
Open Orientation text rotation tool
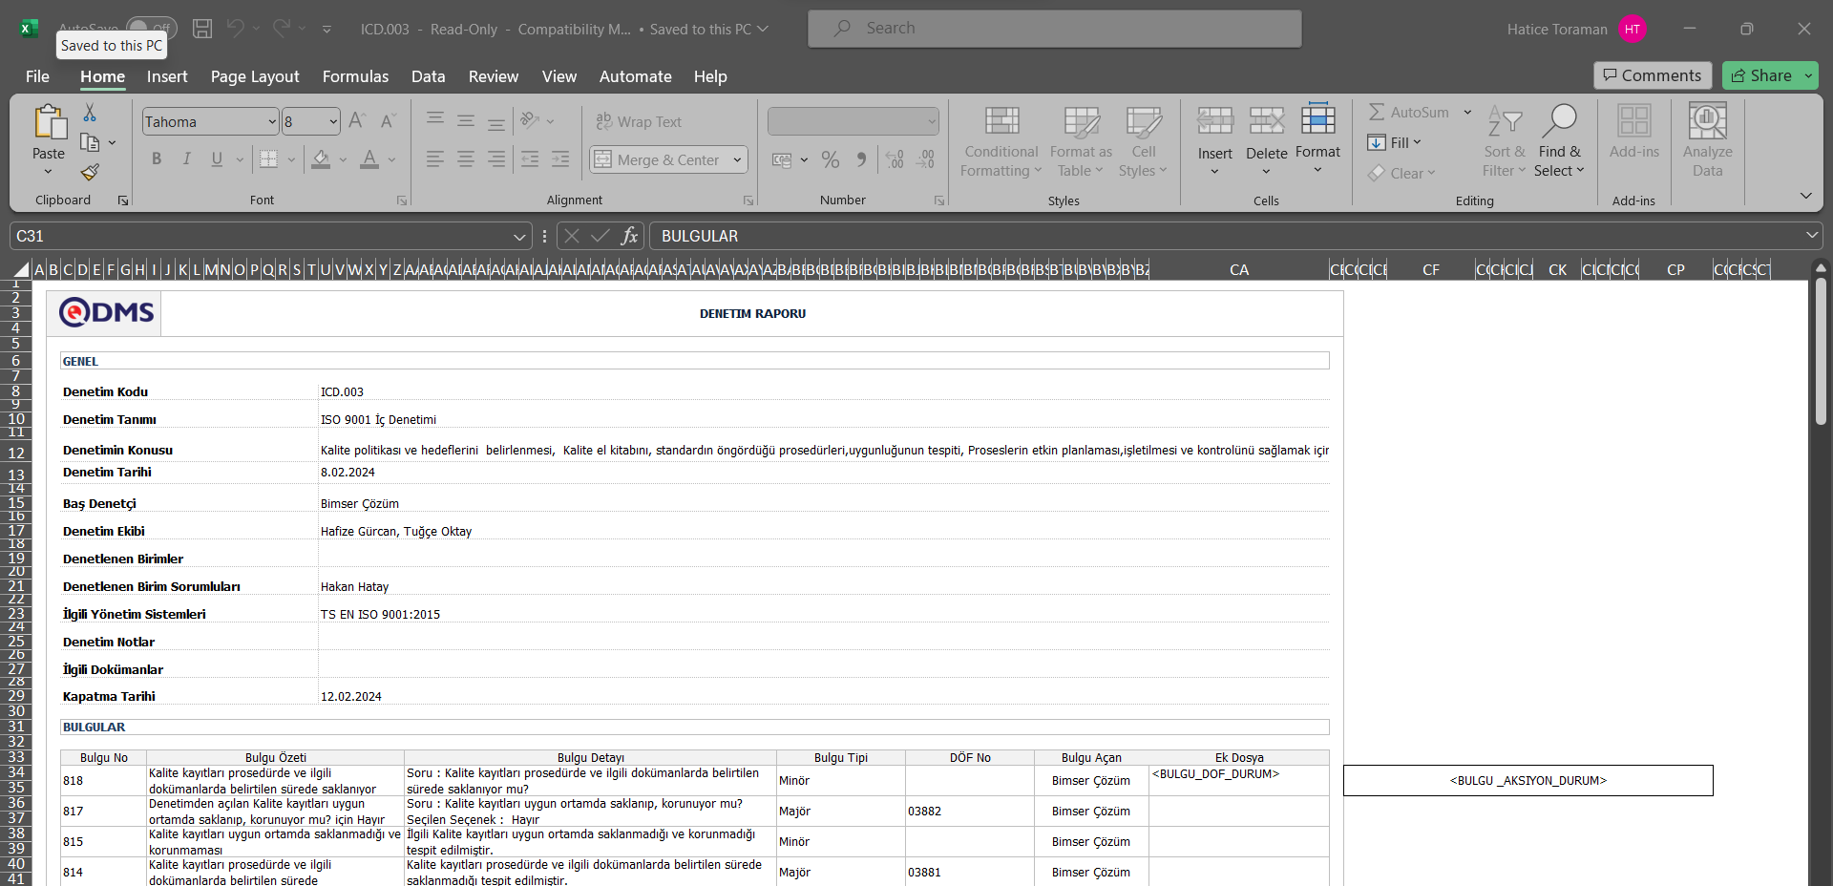[x=531, y=120]
